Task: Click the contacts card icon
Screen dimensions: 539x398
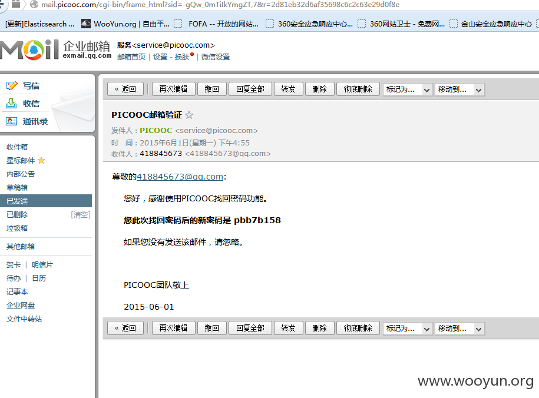Action: click(x=11, y=121)
